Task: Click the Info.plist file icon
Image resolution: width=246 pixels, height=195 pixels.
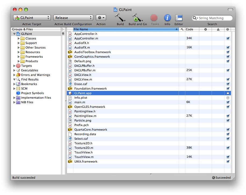Action: point(70,98)
